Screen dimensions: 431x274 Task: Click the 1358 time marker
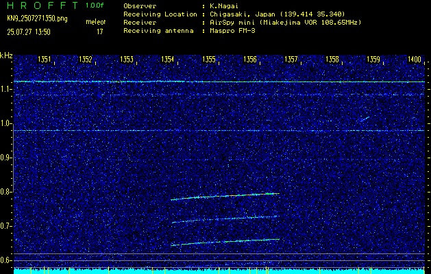[332, 60]
